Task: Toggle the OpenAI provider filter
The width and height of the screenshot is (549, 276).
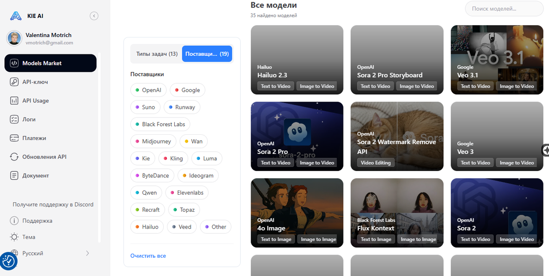Action: click(148, 90)
